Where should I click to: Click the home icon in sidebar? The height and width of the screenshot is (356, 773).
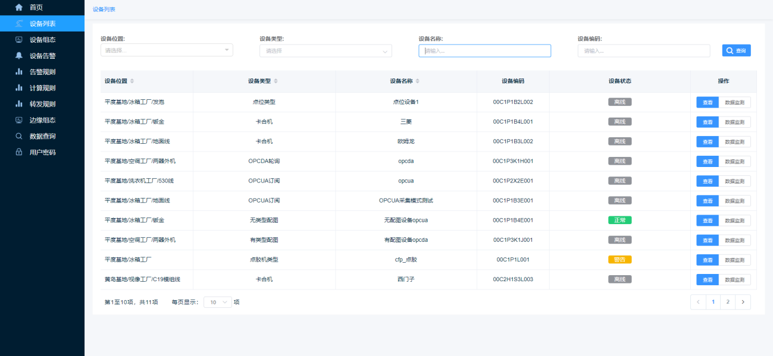click(18, 8)
